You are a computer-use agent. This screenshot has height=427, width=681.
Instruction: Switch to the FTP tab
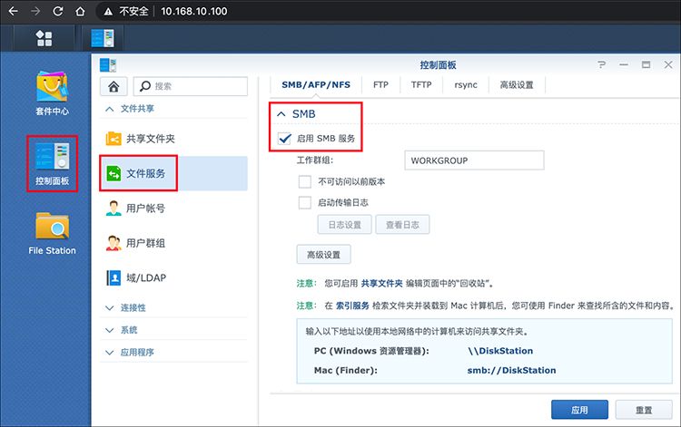(x=380, y=85)
